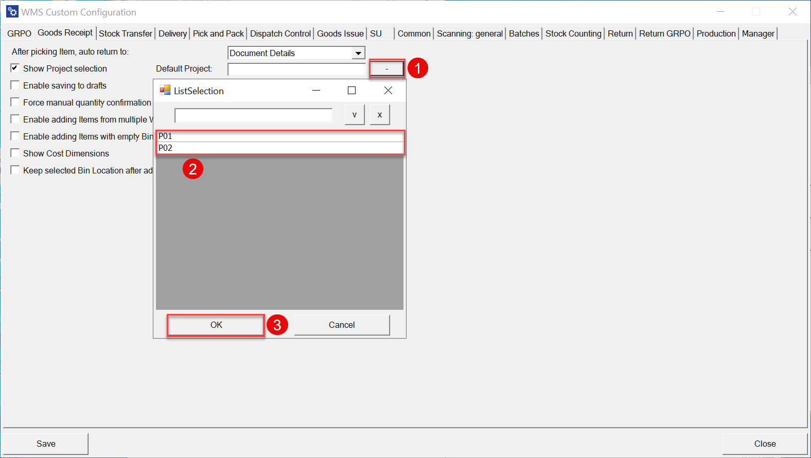Close the ListSelection dialog window
Image resolution: width=811 pixels, height=458 pixels.
(389, 91)
